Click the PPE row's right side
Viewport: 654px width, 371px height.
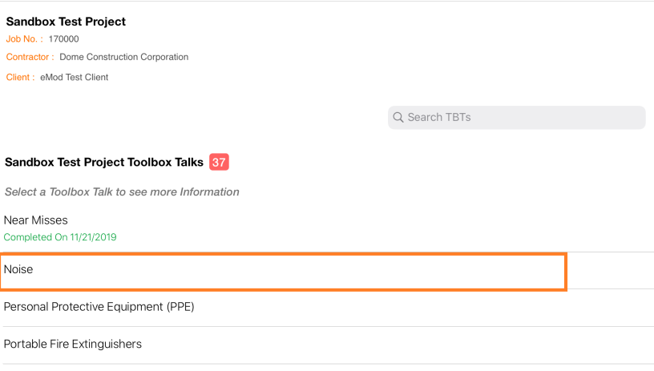click(561, 307)
